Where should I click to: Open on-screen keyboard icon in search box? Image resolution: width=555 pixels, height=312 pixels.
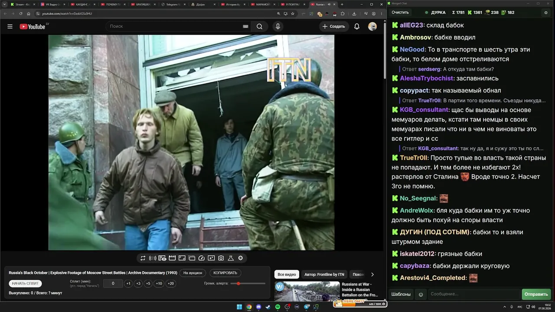pyautogui.click(x=245, y=26)
